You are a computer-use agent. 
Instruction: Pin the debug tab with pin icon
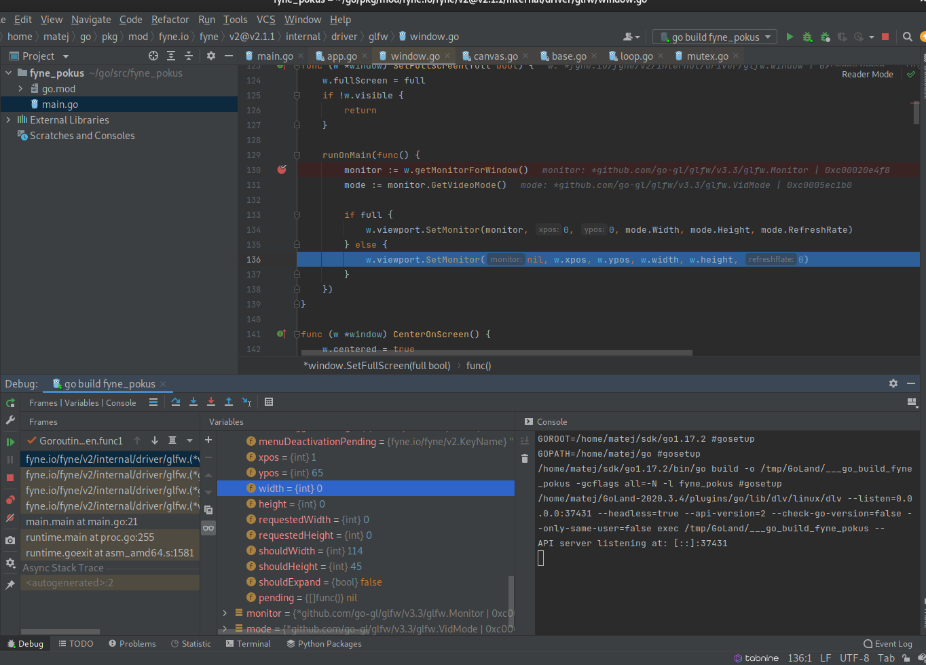[x=10, y=584]
